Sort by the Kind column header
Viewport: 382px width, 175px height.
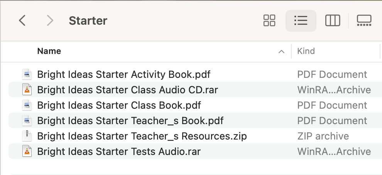306,51
